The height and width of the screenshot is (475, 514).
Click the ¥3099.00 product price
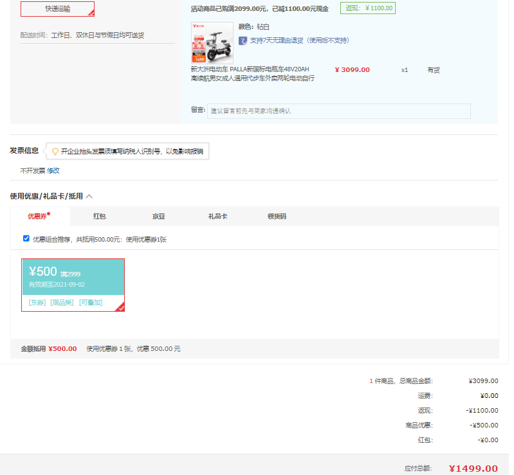[352, 70]
